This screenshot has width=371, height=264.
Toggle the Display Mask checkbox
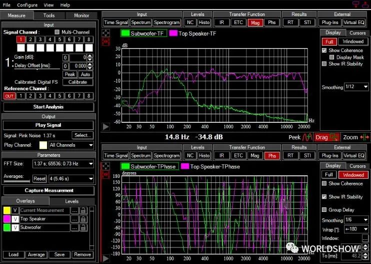(331, 57)
